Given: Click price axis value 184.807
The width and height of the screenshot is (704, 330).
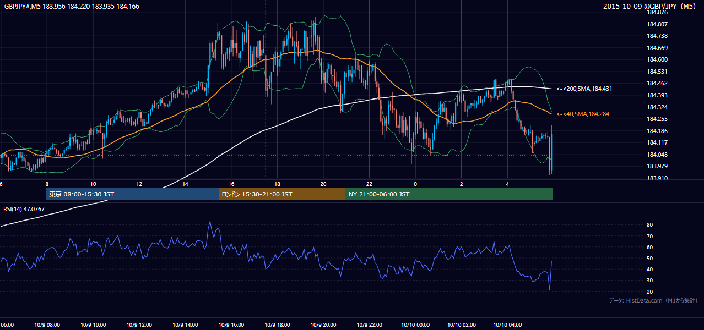Looking at the screenshot, I should (657, 24).
